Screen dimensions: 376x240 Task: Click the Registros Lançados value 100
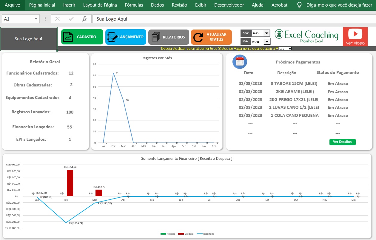tap(70, 112)
